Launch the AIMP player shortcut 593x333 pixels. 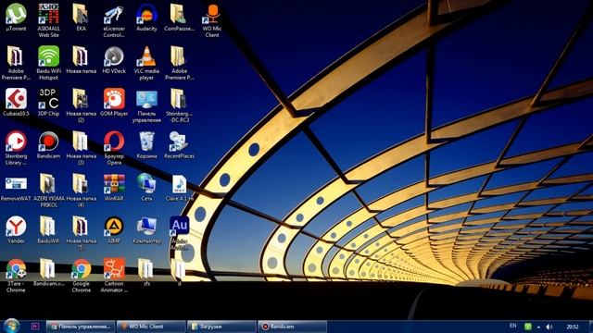click(x=114, y=229)
